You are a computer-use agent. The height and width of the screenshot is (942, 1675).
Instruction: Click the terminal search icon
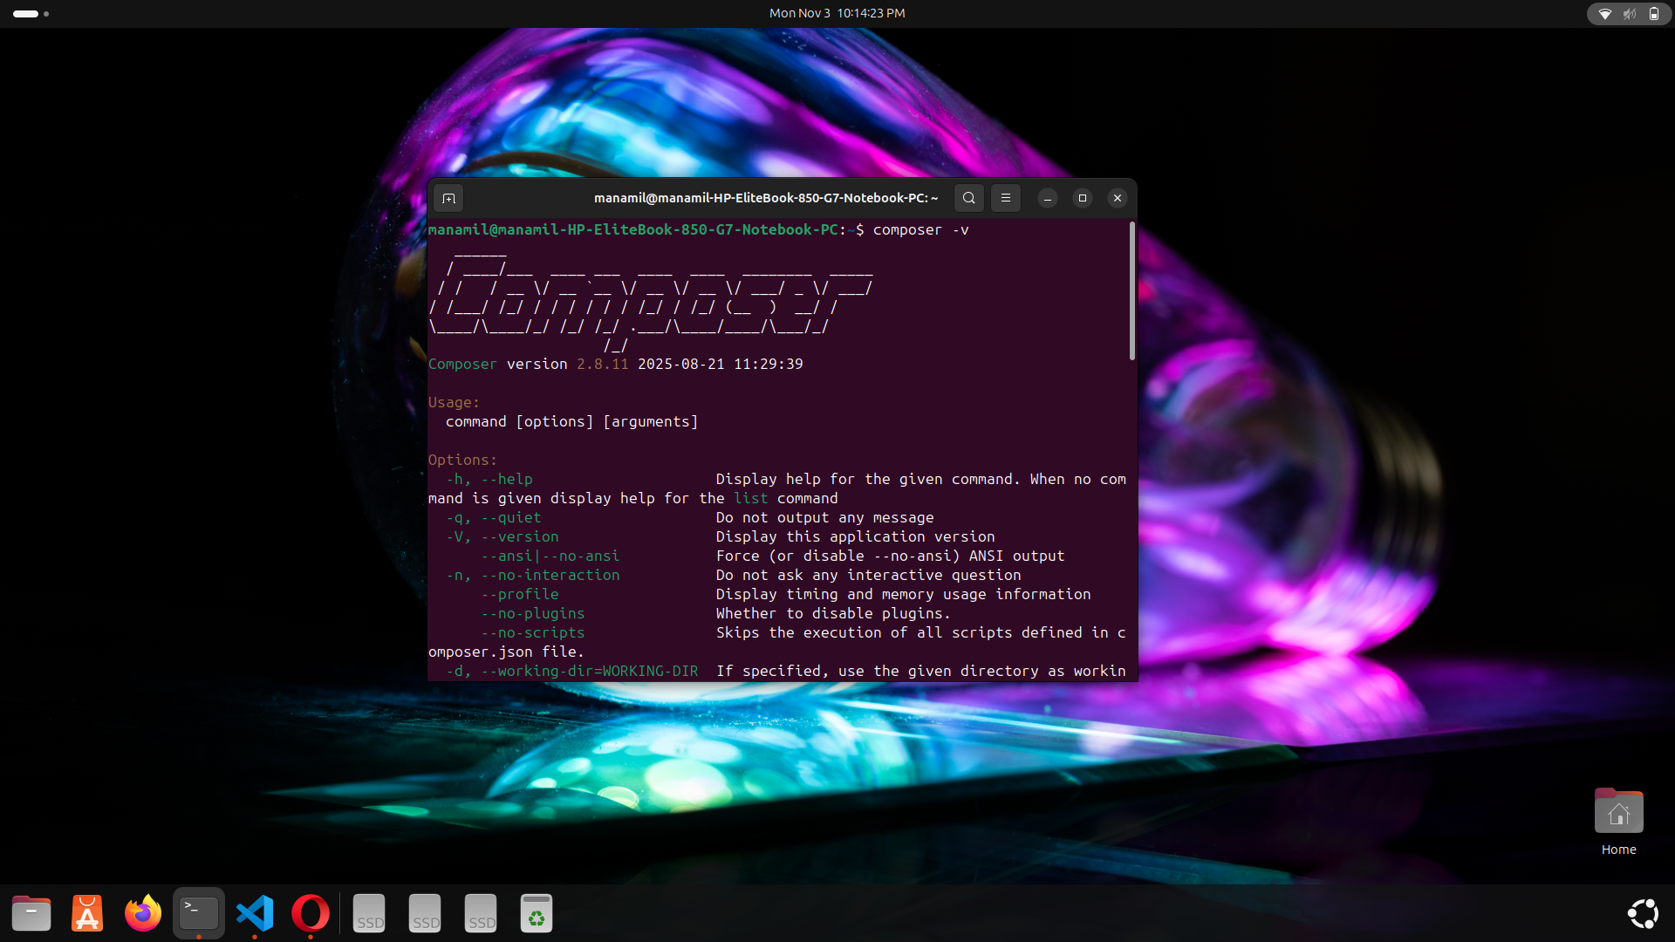968,198
